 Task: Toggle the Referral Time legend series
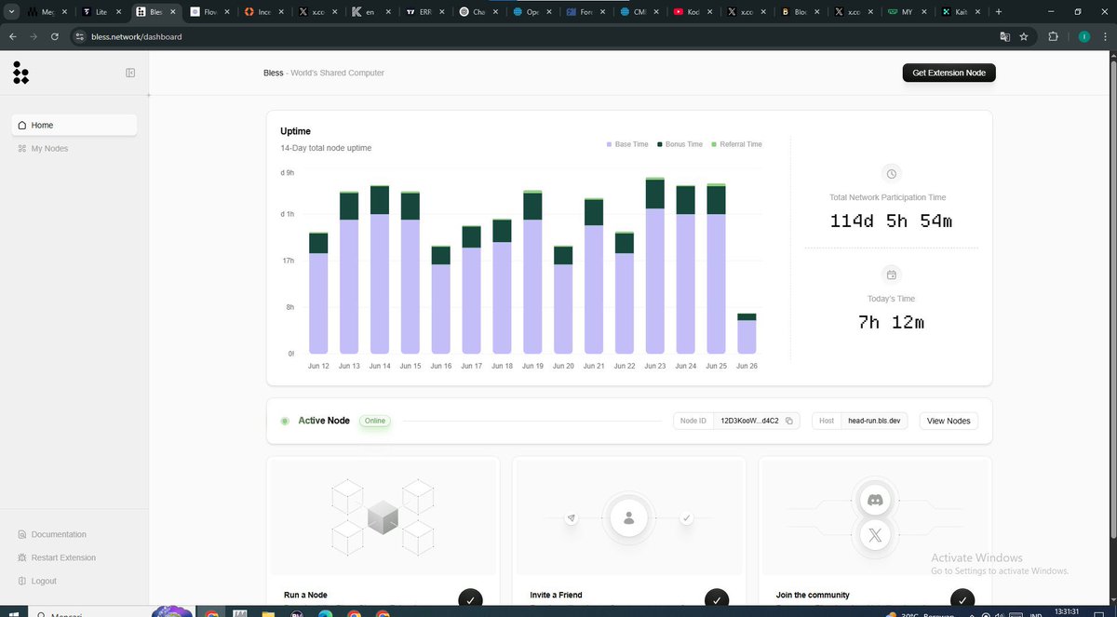[x=737, y=144]
